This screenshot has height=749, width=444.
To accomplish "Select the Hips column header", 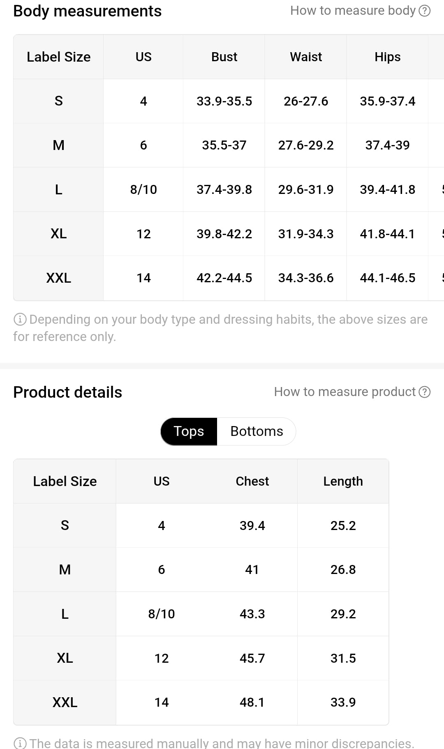I will (x=388, y=57).
